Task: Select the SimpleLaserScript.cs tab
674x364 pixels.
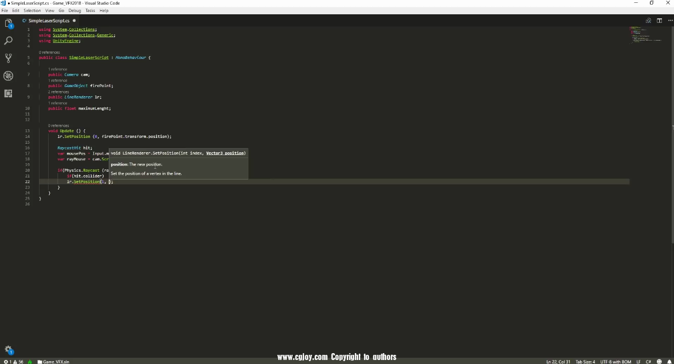Action: click(48, 21)
